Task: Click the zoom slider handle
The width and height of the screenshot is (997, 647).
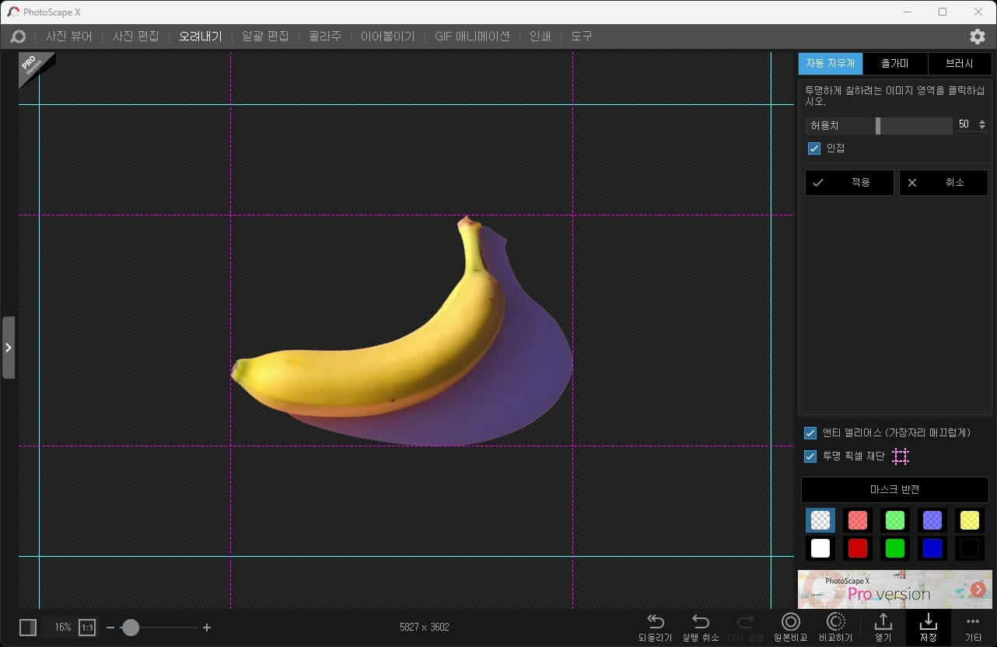Action: 130,628
